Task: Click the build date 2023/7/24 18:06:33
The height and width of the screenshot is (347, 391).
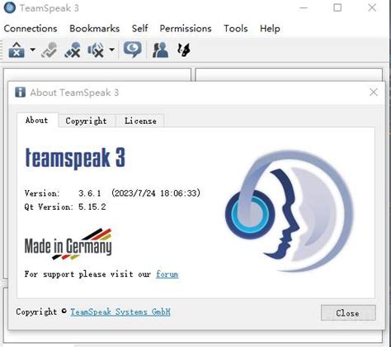Action: [156, 193]
